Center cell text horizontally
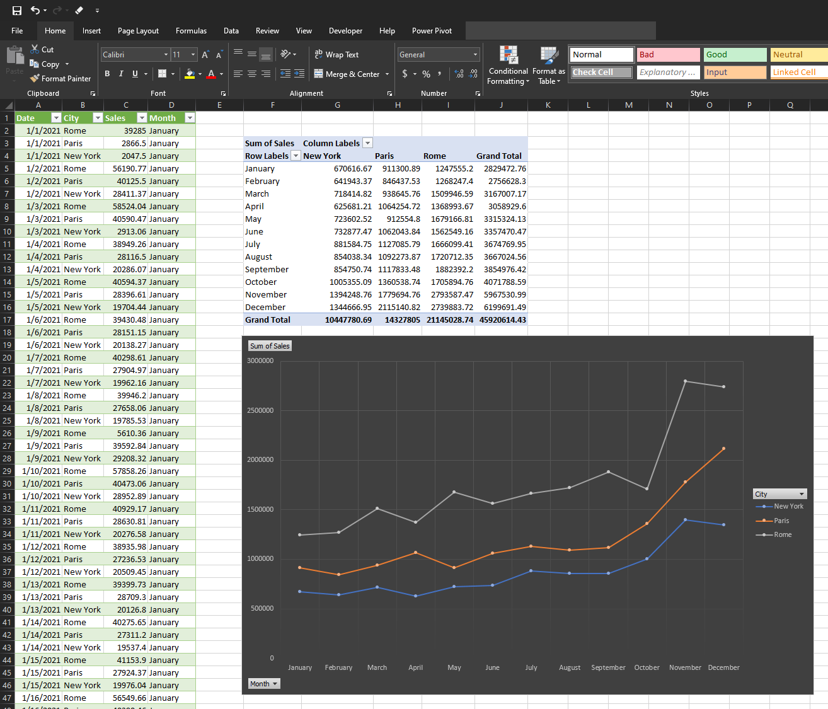The image size is (828, 709). (252, 74)
